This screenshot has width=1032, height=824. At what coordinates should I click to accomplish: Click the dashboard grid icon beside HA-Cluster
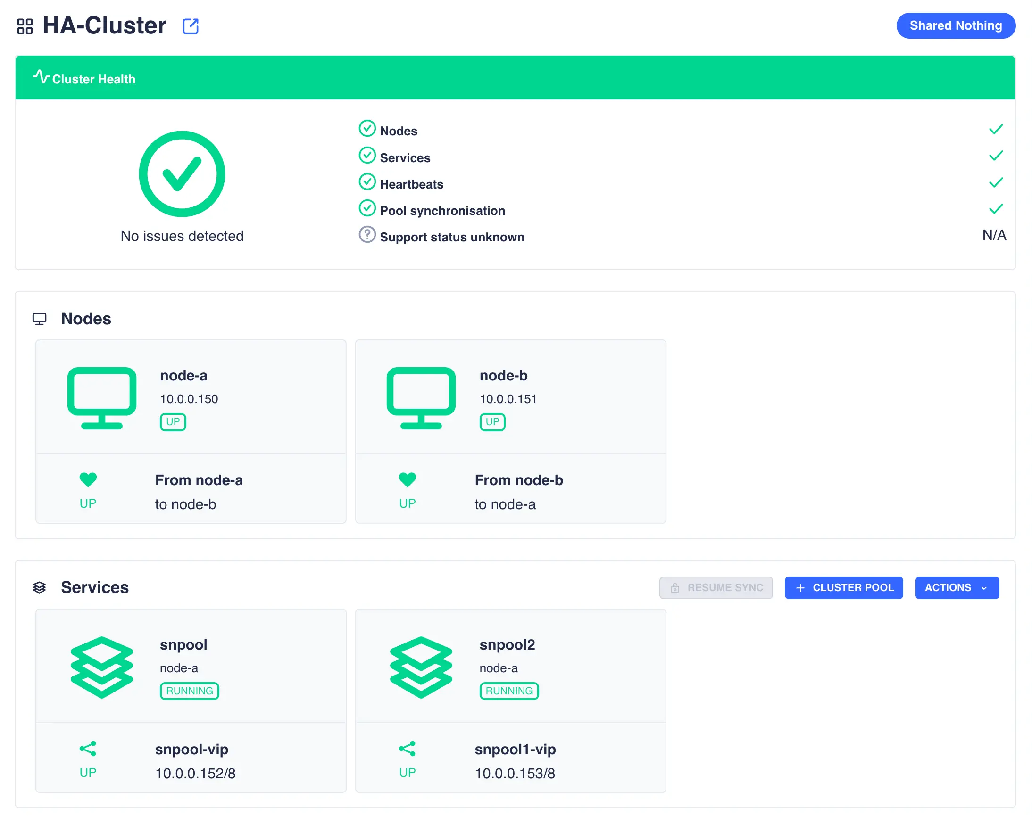tap(25, 26)
